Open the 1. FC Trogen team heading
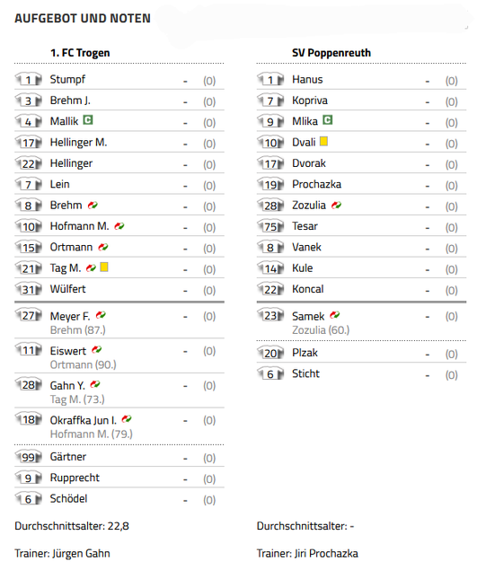 (80, 53)
